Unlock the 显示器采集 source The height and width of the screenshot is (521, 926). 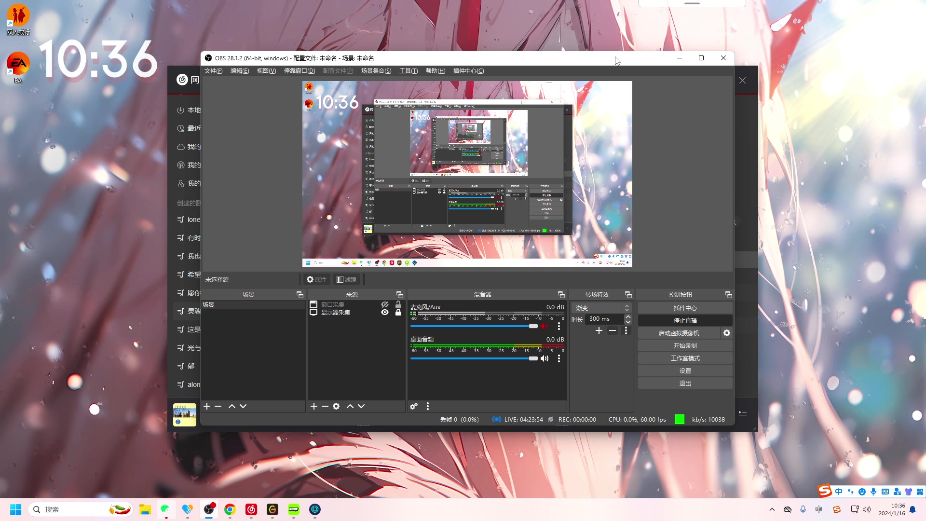tap(398, 312)
